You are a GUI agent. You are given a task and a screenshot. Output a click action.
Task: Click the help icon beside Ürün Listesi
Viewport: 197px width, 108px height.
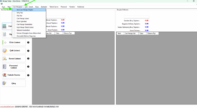coord(28,42)
